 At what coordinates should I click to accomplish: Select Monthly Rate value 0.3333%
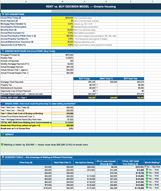click(x=63, y=58)
